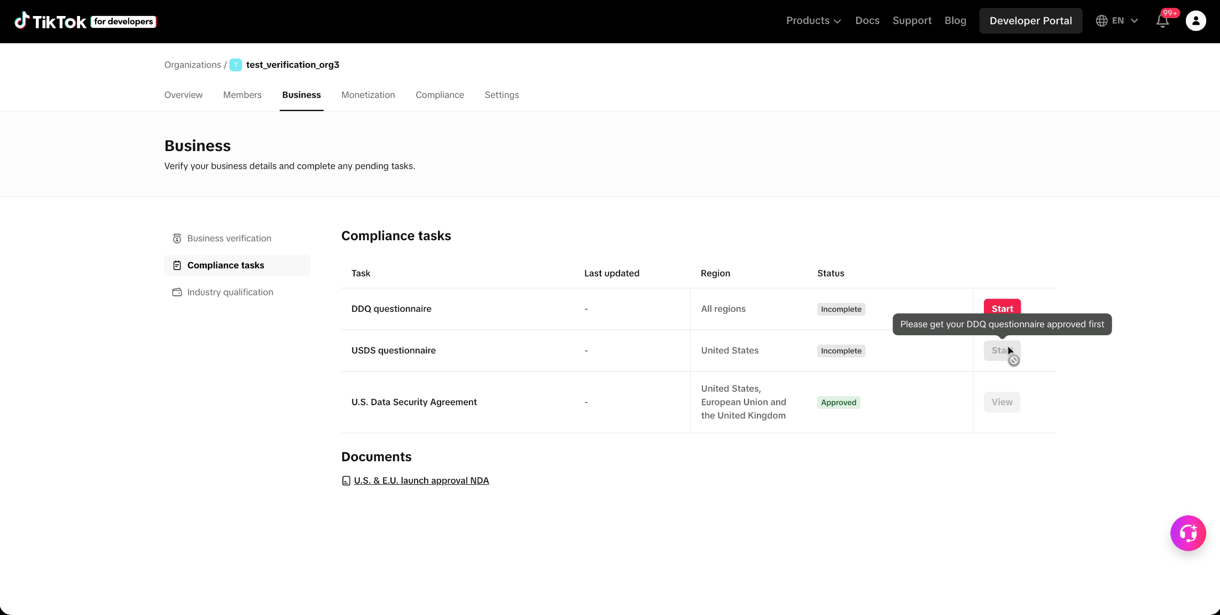Open the Support page
Screen dimensions: 1220x615
pyautogui.click(x=912, y=21)
